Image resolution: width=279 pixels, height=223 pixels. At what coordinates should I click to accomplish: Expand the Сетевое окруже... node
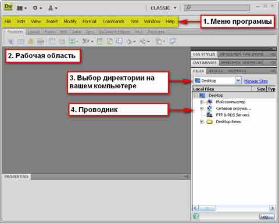click(x=202, y=109)
